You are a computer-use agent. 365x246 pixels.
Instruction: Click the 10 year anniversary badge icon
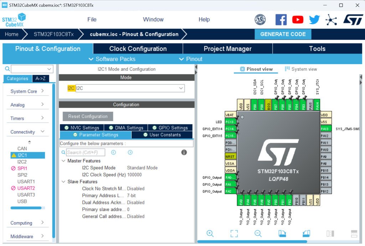pyautogui.click(x=260, y=20)
